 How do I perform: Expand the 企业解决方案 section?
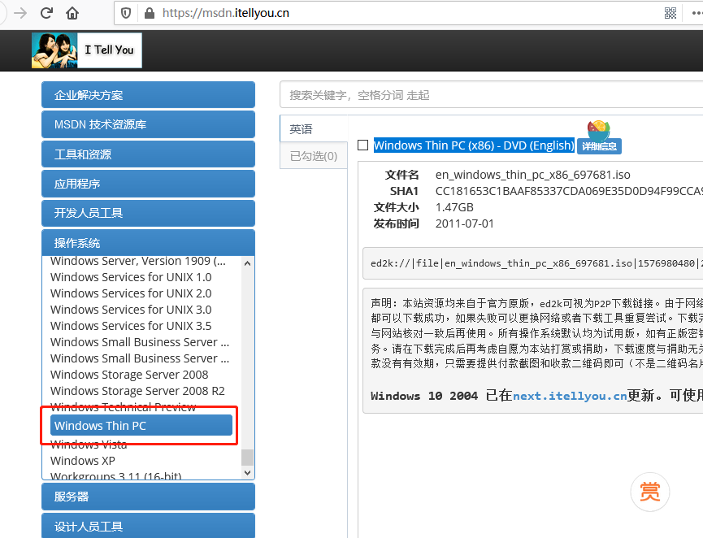tap(149, 95)
